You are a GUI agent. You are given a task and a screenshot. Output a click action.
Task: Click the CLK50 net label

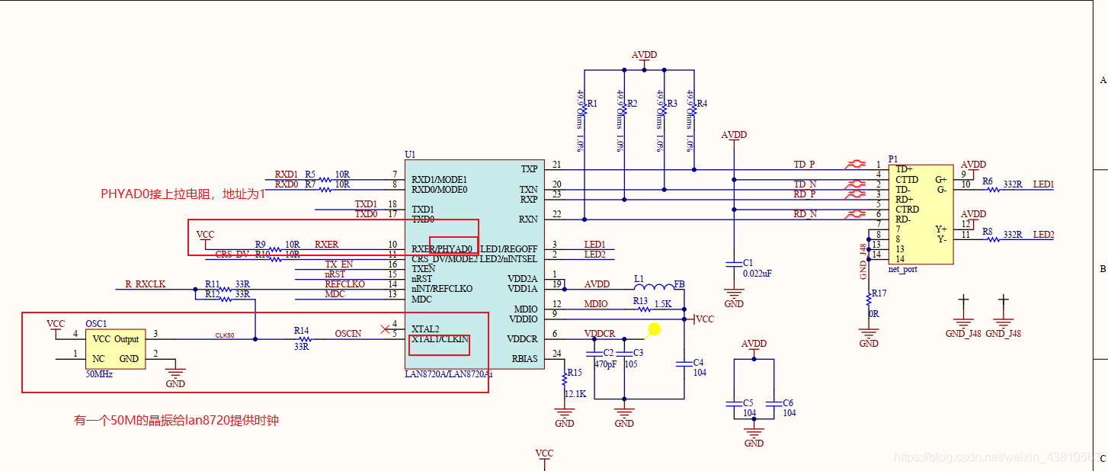pyautogui.click(x=224, y=335)
